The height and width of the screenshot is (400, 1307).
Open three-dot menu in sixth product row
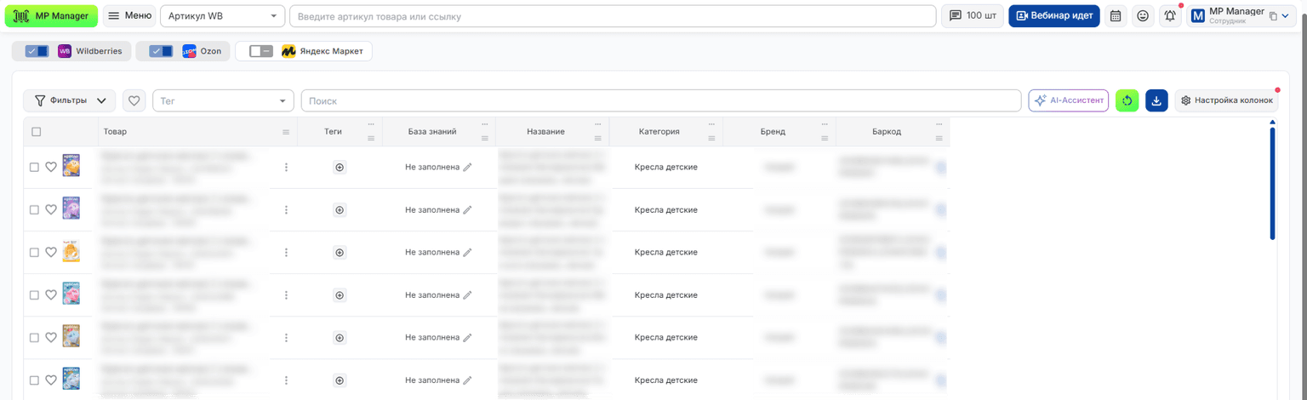pos(286,380)
